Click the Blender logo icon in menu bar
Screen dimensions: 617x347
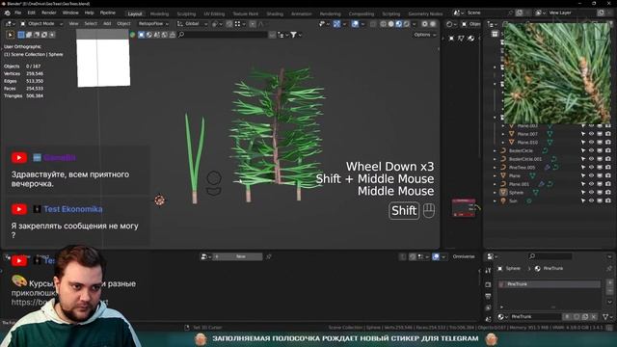(x=7, y=13)
